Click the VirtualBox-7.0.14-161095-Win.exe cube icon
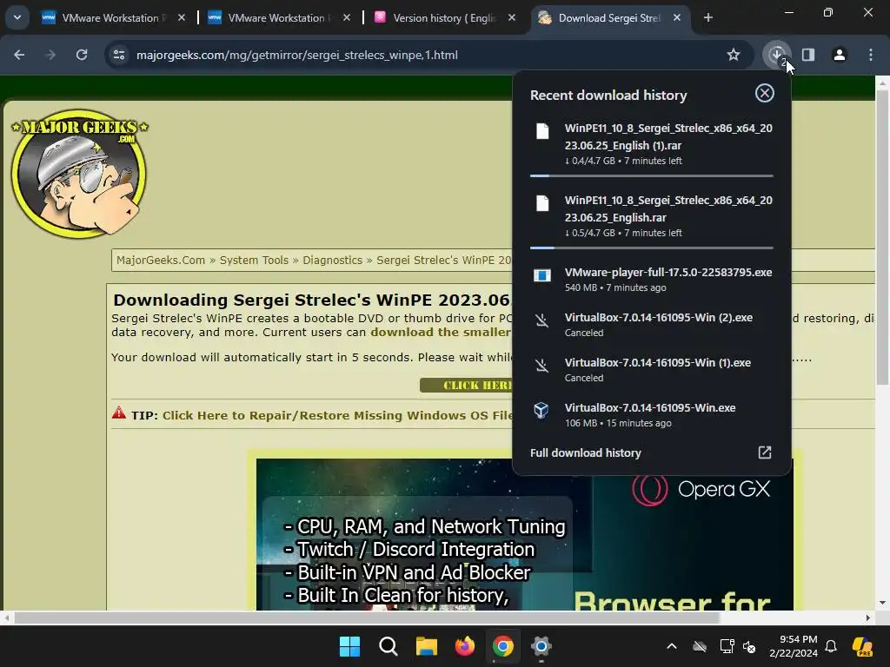 pyautogui.click(x=541, y=410)
